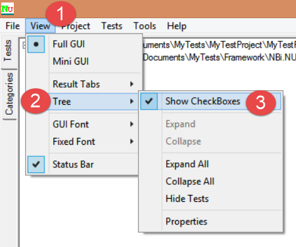Image resolution: width=296 pixels, height=247 pixels.
Task: Open the Tests menu in menu bar
Action: coord(112,26)
